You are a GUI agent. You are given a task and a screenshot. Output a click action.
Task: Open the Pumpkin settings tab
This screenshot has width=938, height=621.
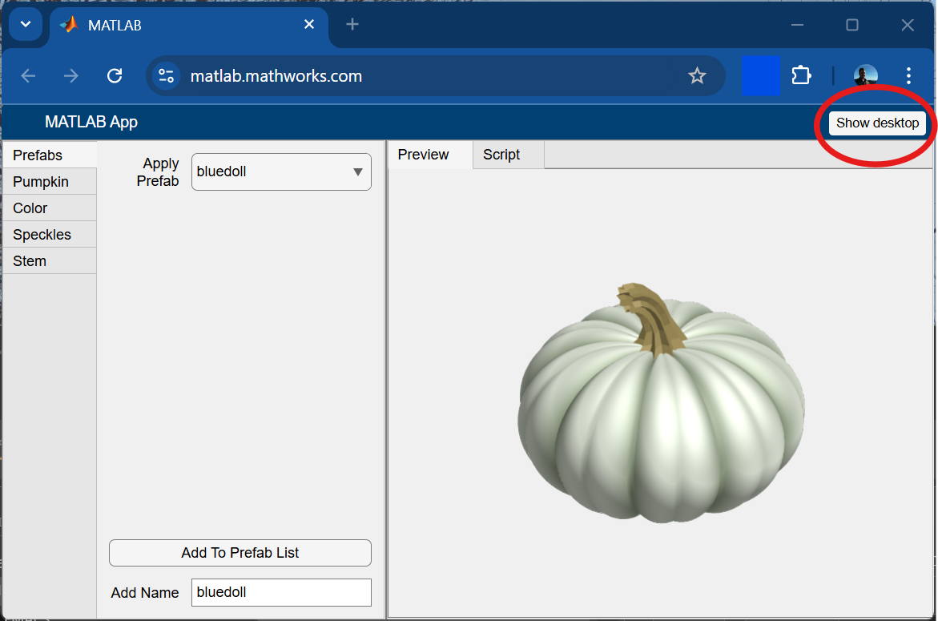coord(41,182)
